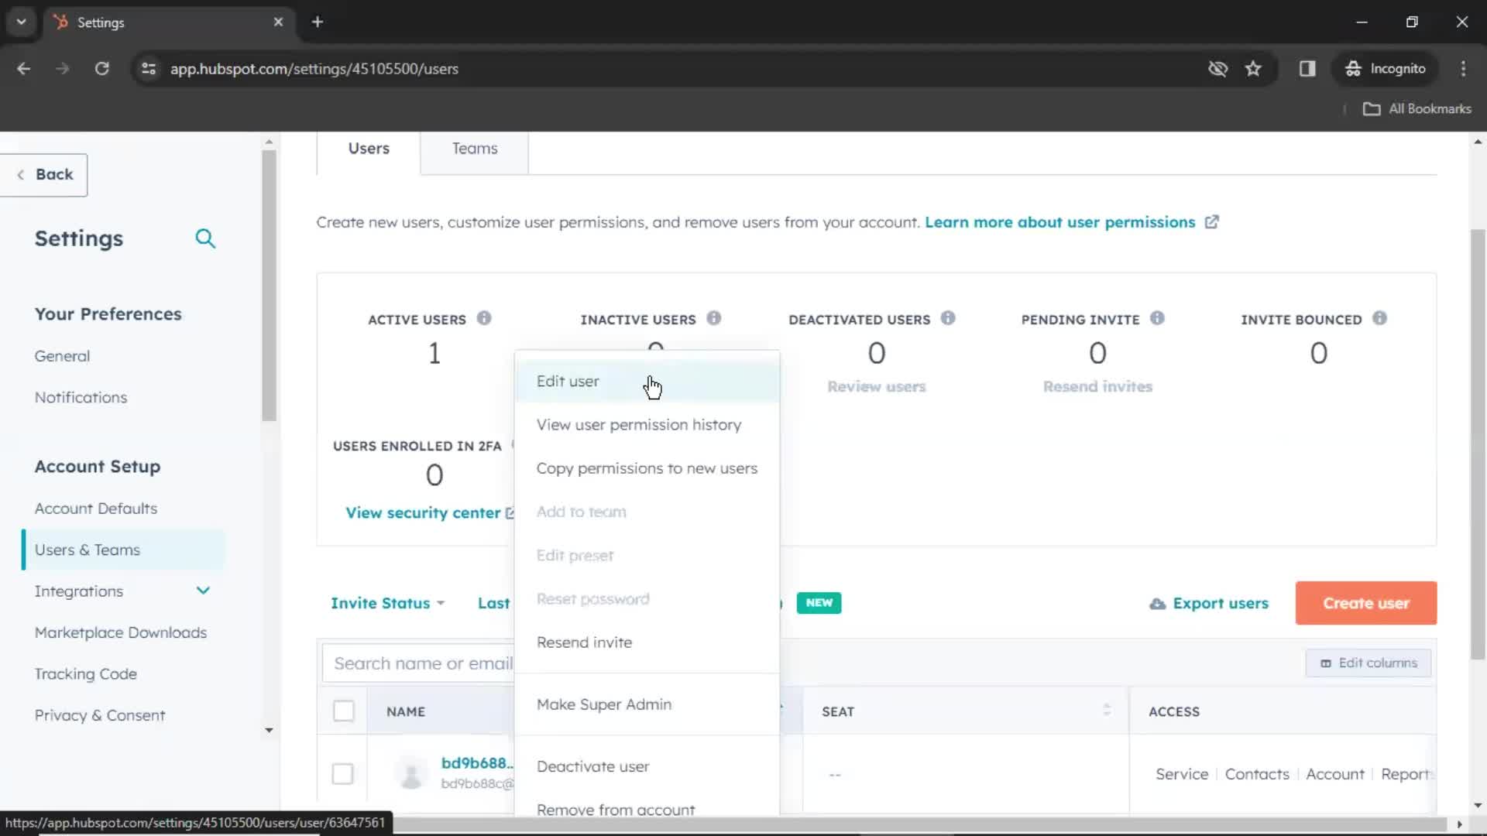This screenshot has width=1487, height=836.
Task: Click the search icon in Settings panel
Action: pyautogui.click(x=205, y=238)
